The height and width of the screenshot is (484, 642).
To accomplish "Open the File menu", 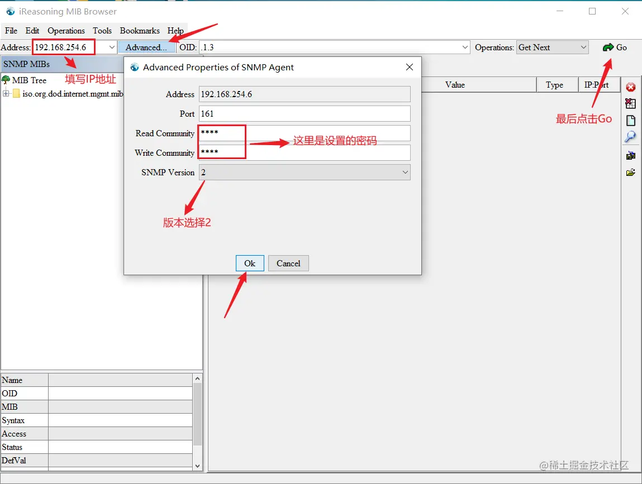I will coord(11,31).
